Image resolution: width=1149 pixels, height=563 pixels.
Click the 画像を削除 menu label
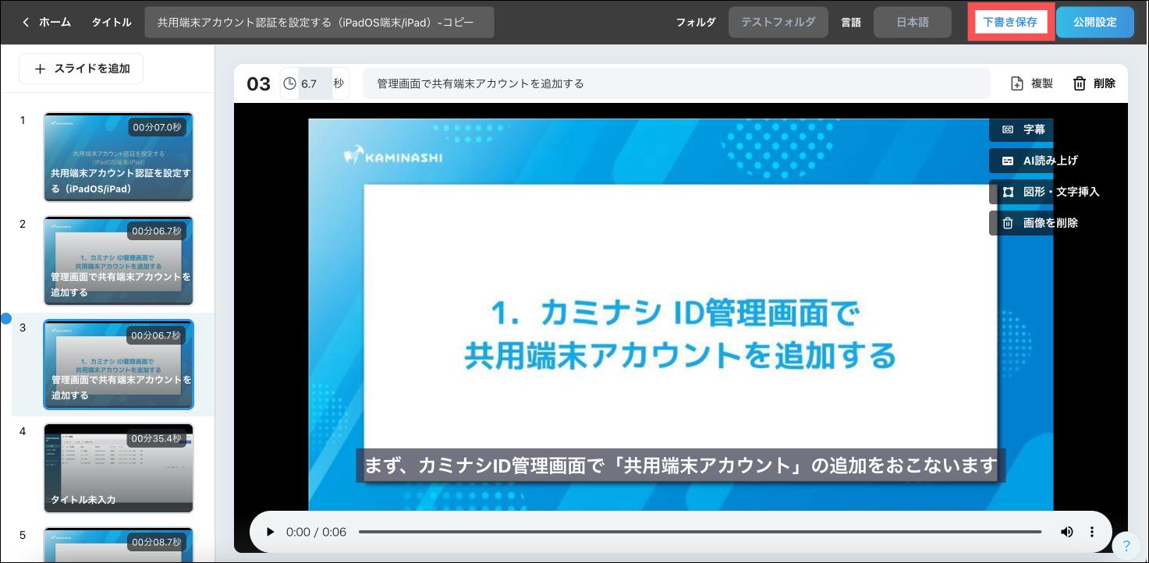tap(1051, 223)
